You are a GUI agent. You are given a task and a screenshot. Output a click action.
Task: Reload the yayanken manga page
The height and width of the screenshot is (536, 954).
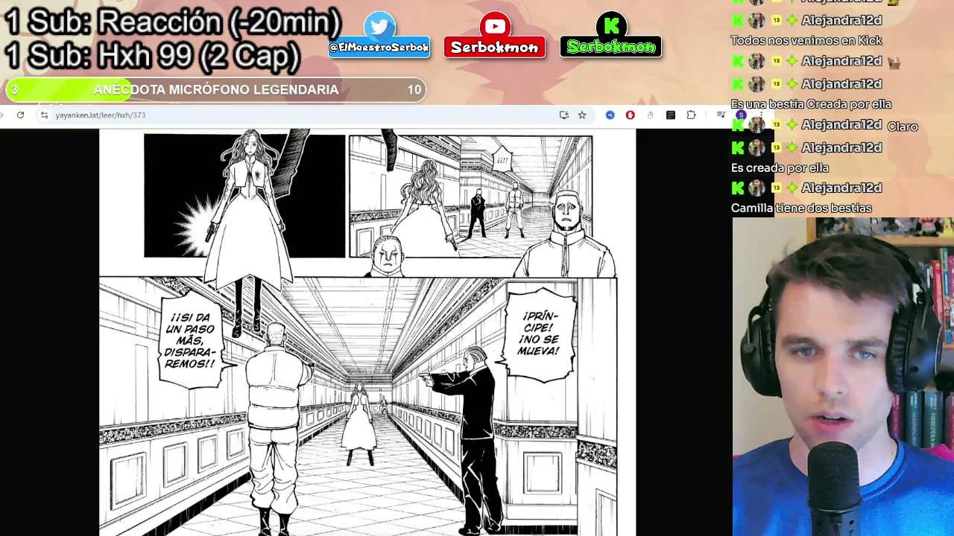point(20,115)
